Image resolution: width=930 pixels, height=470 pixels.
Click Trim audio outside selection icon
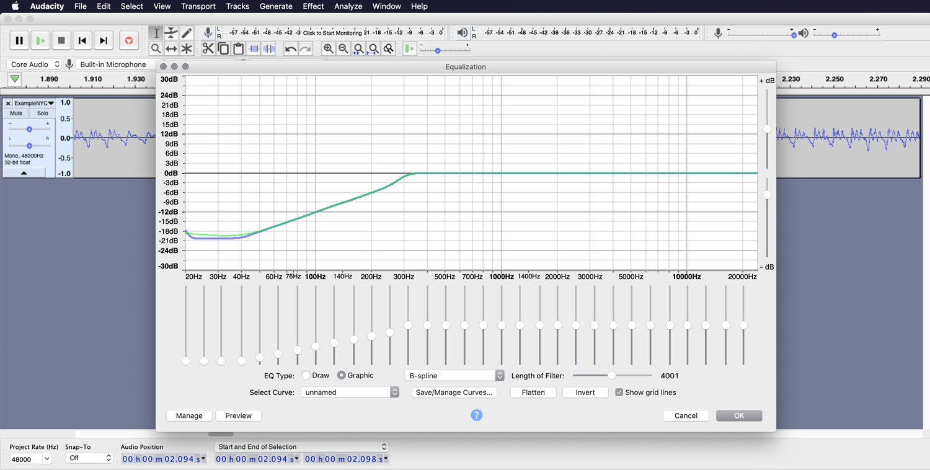tap(254, 48)
